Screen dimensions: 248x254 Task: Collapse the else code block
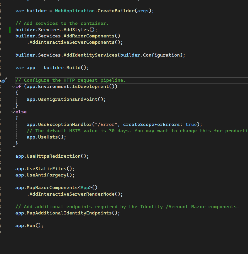(13, 112)
